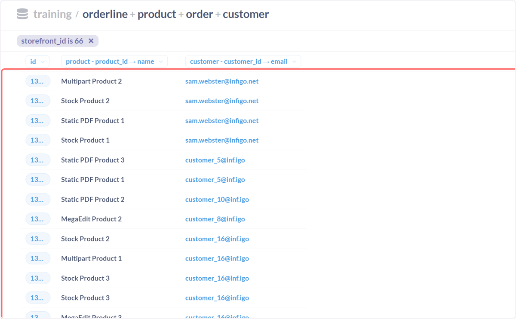Open id pill for Multipart Product 1 row
Screen dimensions: 516x319
click(38, 259)
